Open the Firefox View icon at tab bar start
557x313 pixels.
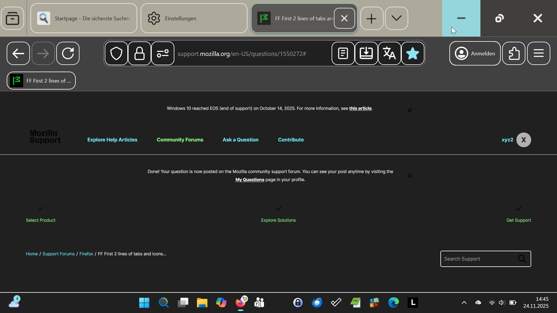[12, 19]
